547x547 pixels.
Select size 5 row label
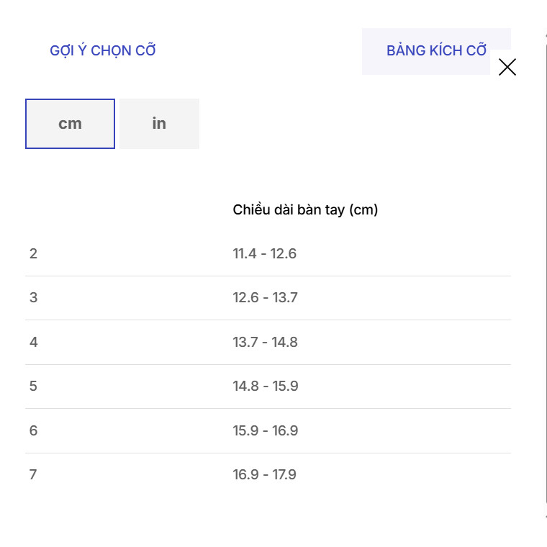coord(34,386)
